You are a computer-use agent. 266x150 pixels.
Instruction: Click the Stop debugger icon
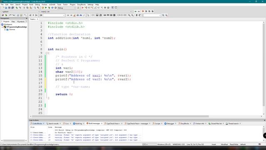[108, 8]
